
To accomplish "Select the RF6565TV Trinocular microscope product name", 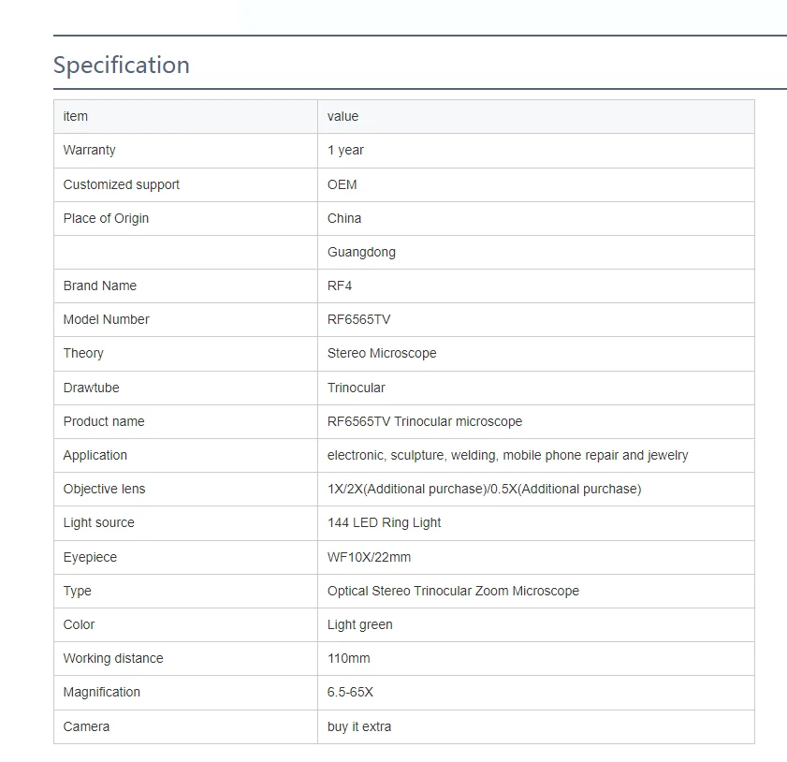I will tap(425, 421).
